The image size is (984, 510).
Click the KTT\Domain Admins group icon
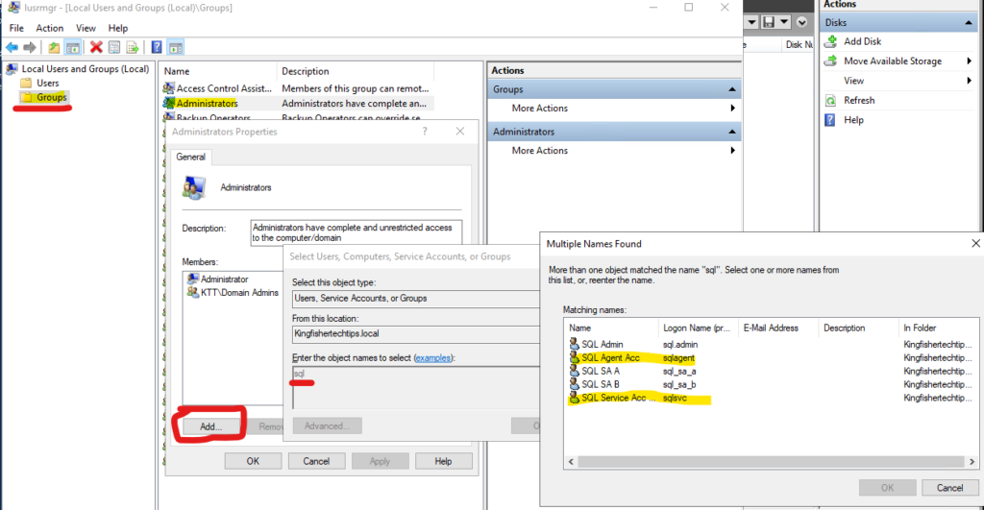pos(192,292)
